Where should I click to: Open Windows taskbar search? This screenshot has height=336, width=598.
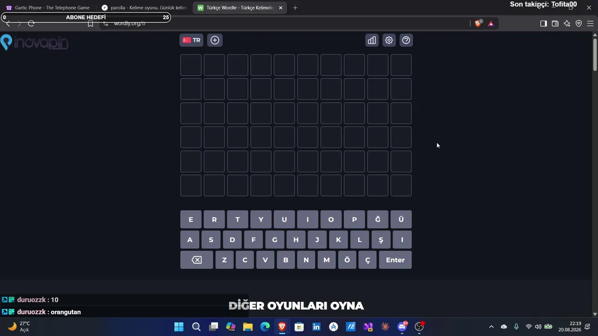pyautogui.click(x=196, y=327)
